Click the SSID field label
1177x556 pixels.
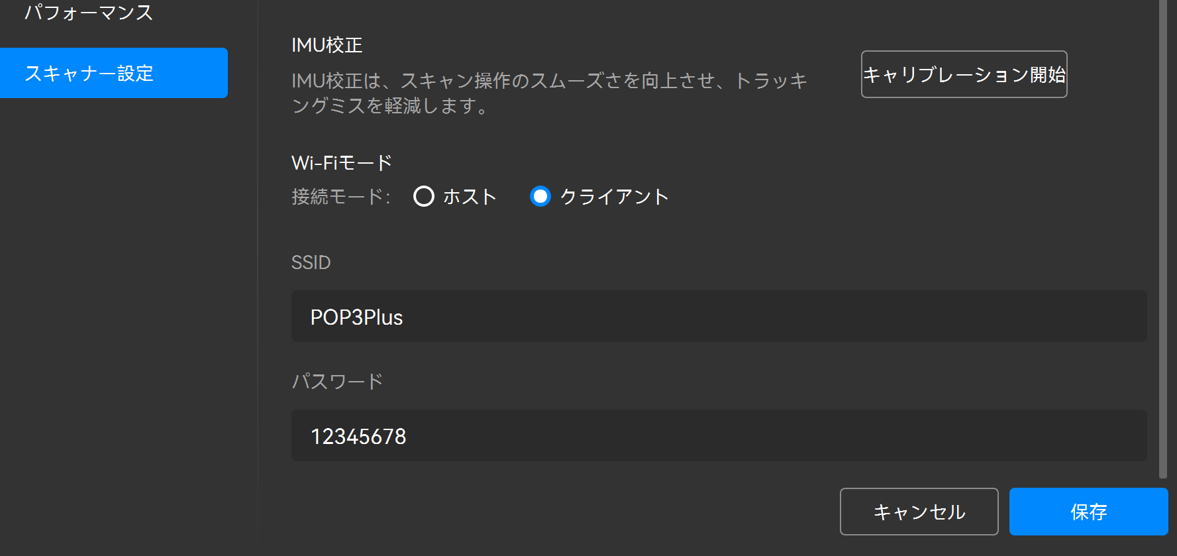click(311, 262)
